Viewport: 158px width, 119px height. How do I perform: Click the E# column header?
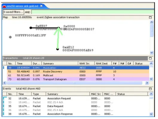(x=130, y=64)
